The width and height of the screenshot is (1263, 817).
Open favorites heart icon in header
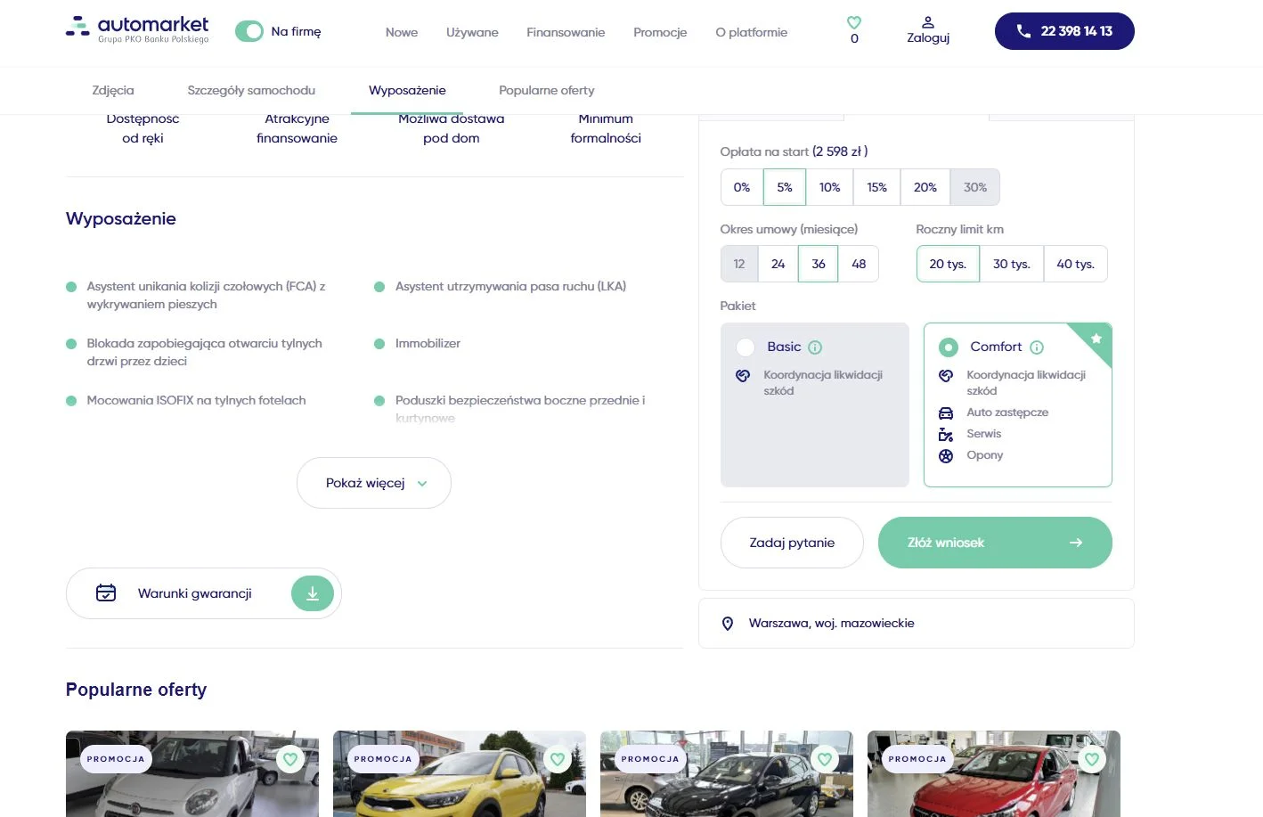pyautogui.click(x=853, y=23)
